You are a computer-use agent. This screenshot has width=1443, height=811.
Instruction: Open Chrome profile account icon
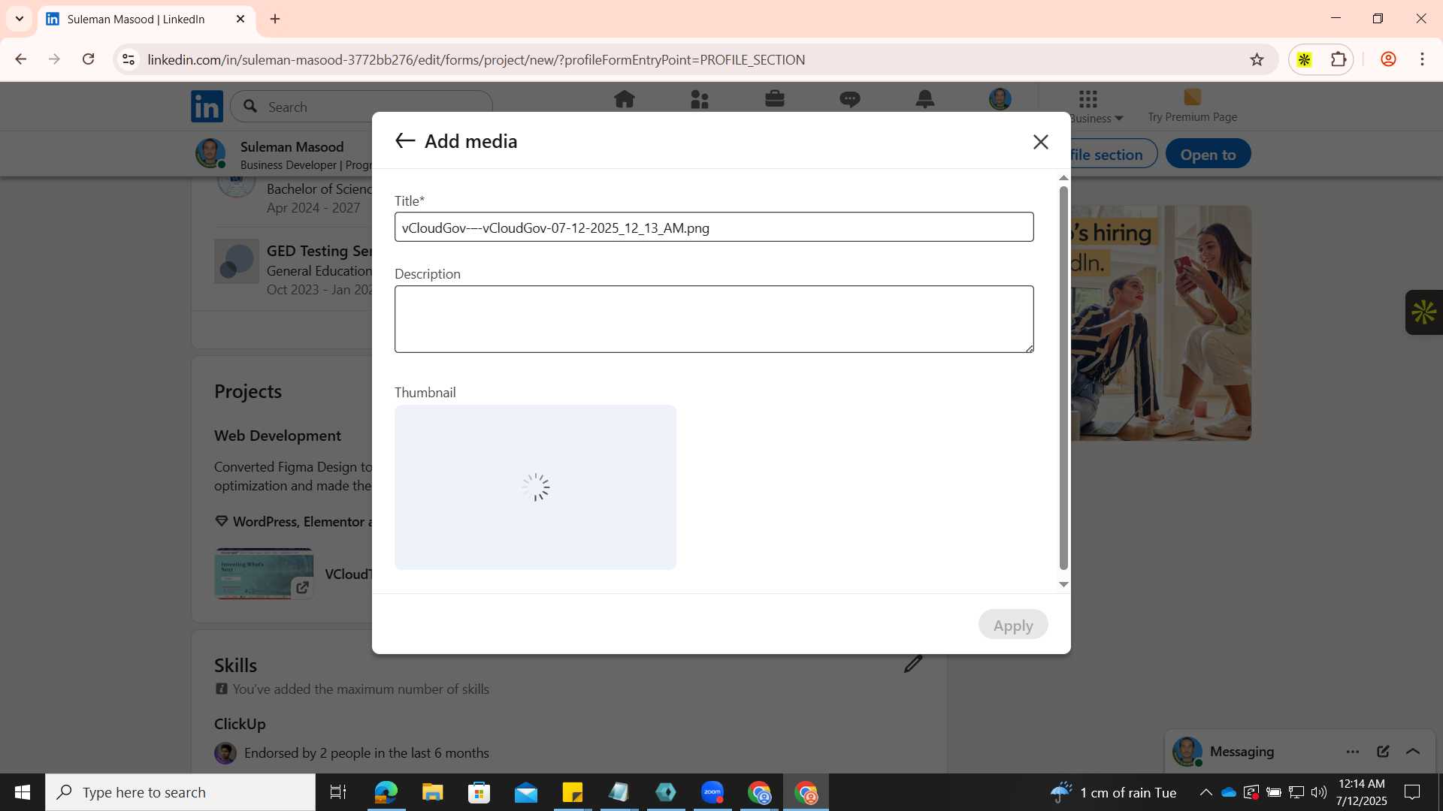(x=1388, y=59)
